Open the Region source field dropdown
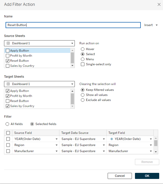 coord(57,145)
